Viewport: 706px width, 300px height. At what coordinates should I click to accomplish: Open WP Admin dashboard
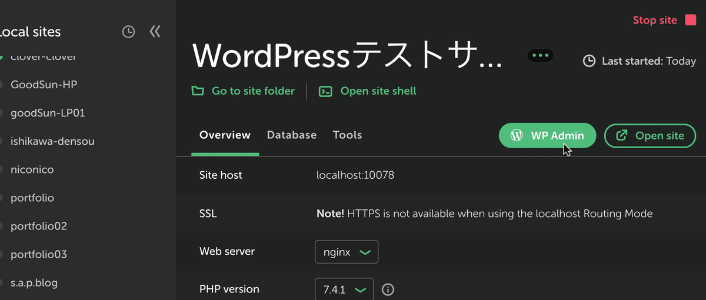(547, 135)
